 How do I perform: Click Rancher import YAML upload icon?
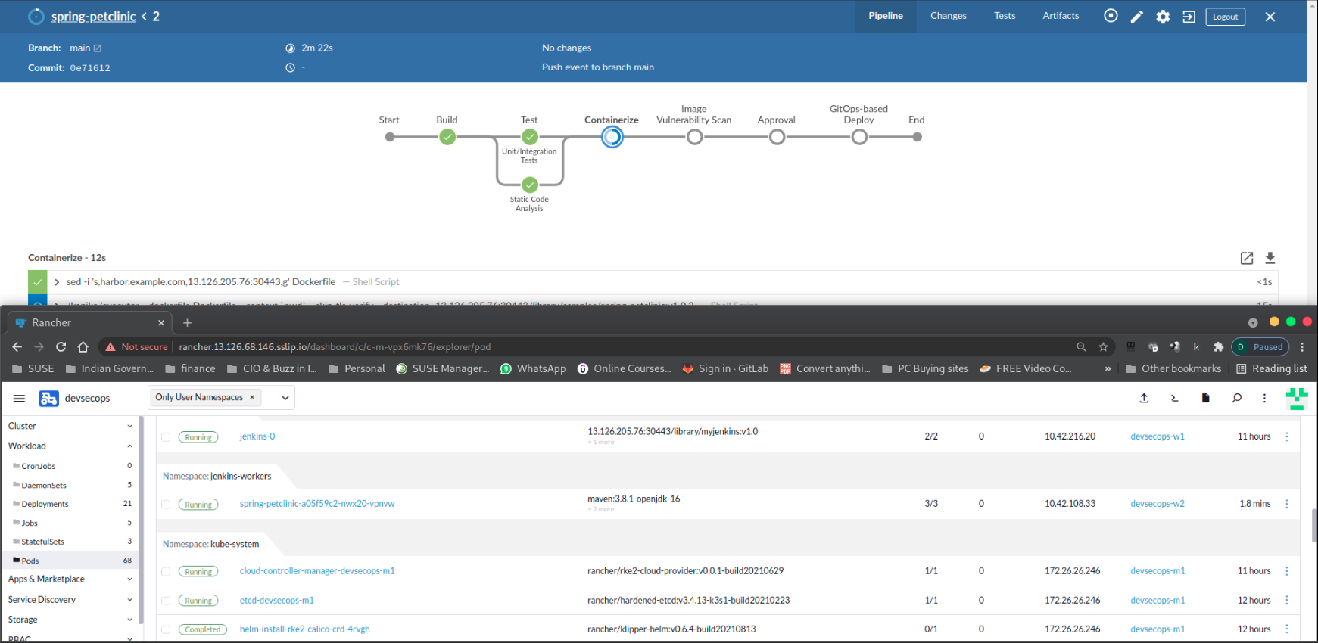[1144, 398]
